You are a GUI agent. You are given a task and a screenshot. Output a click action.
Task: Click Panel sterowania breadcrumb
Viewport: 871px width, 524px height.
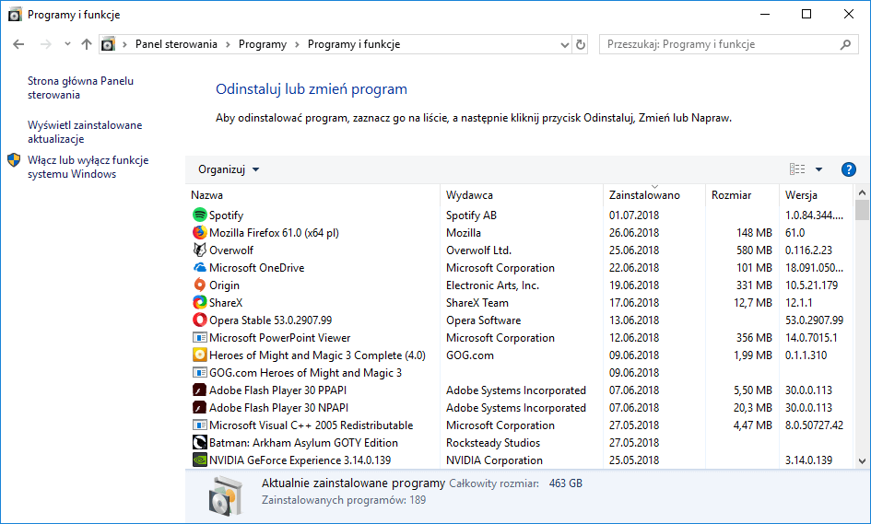[176, 44]
